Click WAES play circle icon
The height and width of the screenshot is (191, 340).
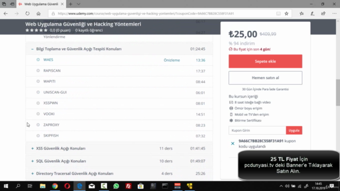coord(38,59)
